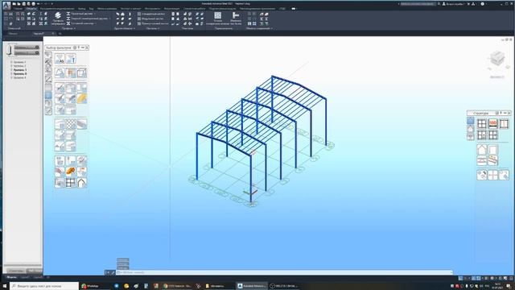Open the upper combo box in the left side panel
This screenshot has width=515, height=290.
click(27, 48)
